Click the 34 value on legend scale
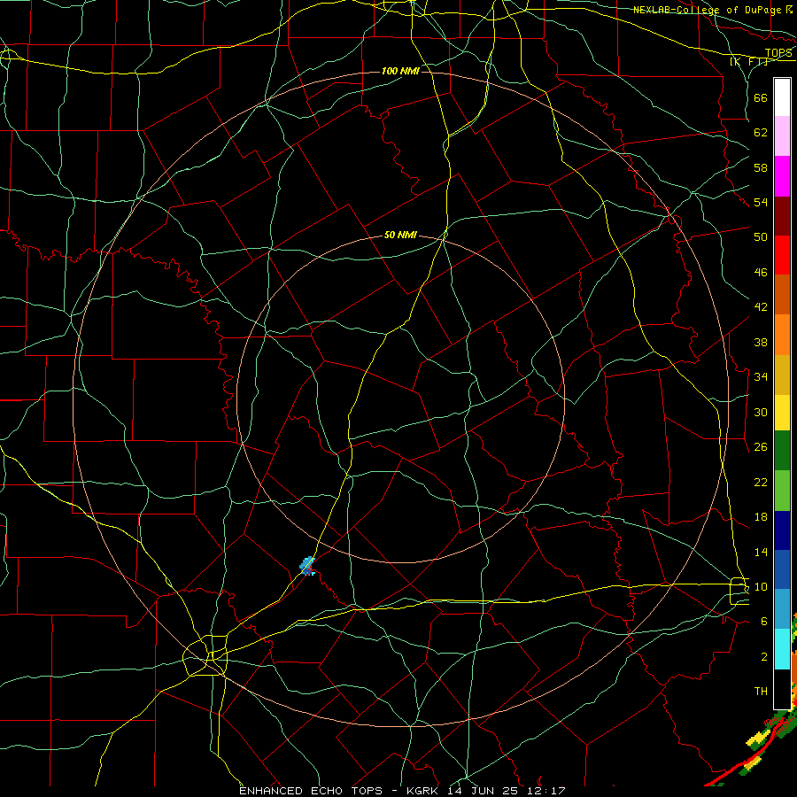This screenshot has width=797, height=797. pos(761,377)
